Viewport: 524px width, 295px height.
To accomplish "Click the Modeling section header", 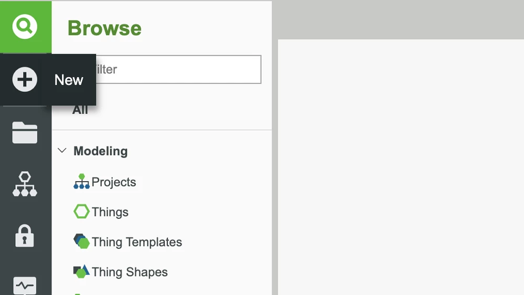I will (x=100, y=151).
